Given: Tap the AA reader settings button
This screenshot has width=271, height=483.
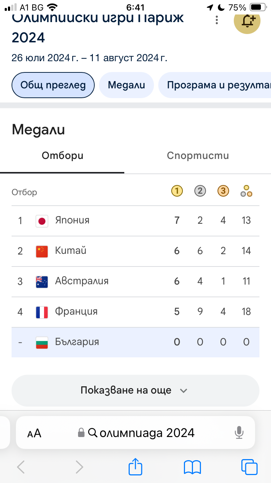Looking at the screenshot, I should [x=34, y=433].
